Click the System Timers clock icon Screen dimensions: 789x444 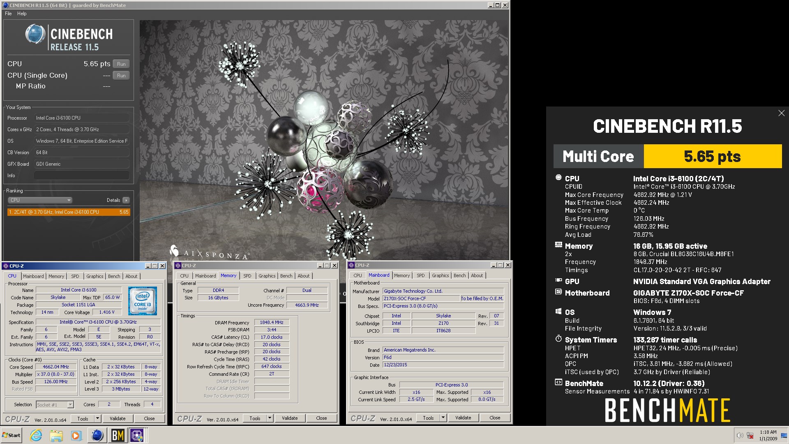558,339
